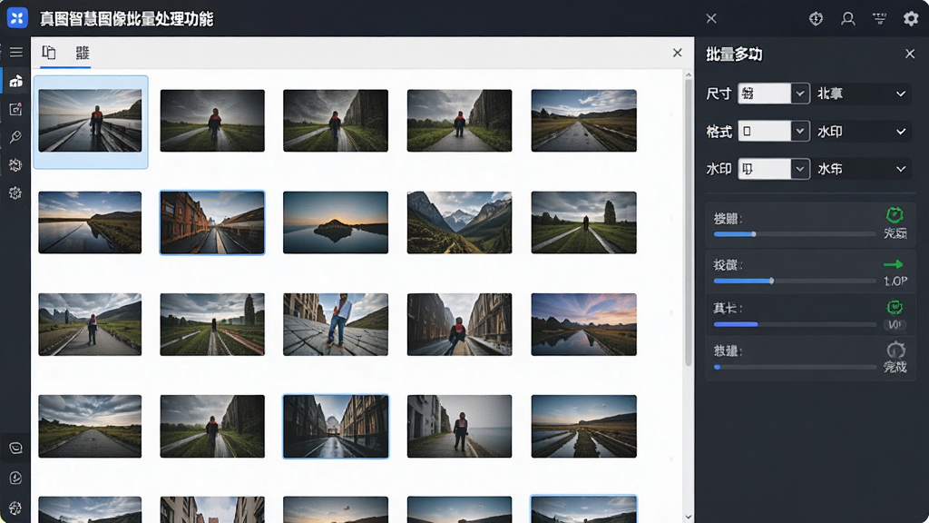This screenshot has height=523, width=929.
Task: Select the man in white shirt and jeans thumbnail
Action: pyautogui.click(x=336, y=324)
